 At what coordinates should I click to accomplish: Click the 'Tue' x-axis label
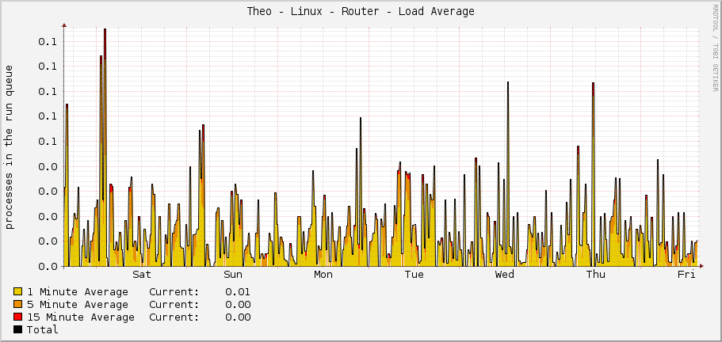(414, 275)
